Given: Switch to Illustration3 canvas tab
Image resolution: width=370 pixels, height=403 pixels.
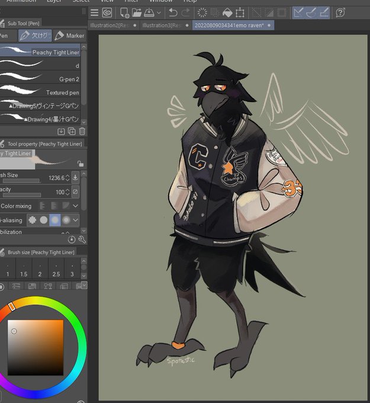Looking at the screenshot, I should click(x=165, y=25).
